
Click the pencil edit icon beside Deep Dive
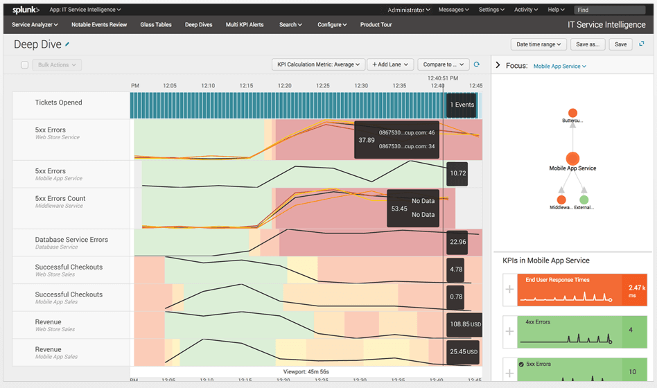(67, 44)
